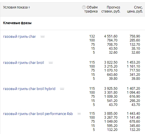Select the charged price 341.20

(135, 75)
